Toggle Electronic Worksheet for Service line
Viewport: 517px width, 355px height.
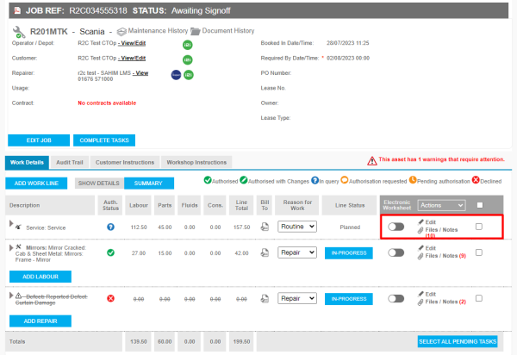point(396,227)
